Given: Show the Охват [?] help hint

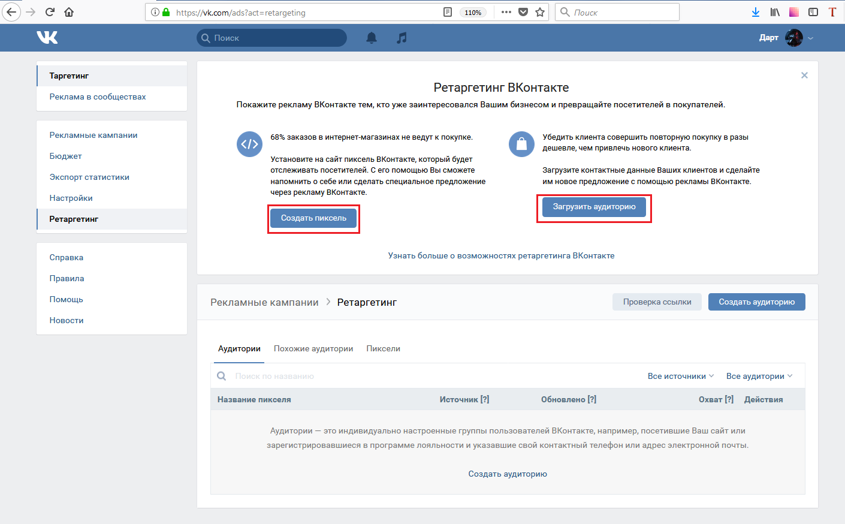Looking at the screenshot, I should pos(729,399).
